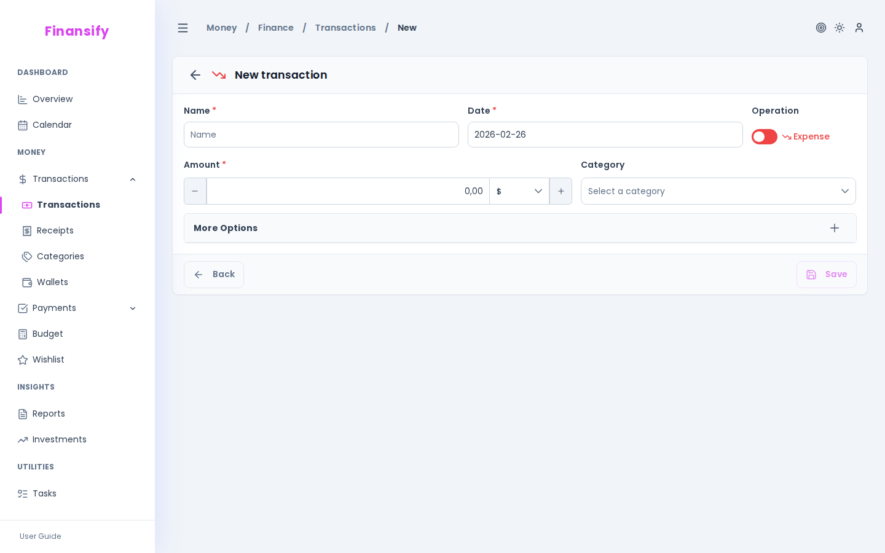Open the Select a category dropdown

click(x=718, y=191)
